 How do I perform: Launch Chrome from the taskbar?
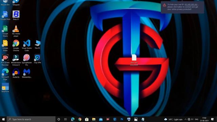[80, 119]
